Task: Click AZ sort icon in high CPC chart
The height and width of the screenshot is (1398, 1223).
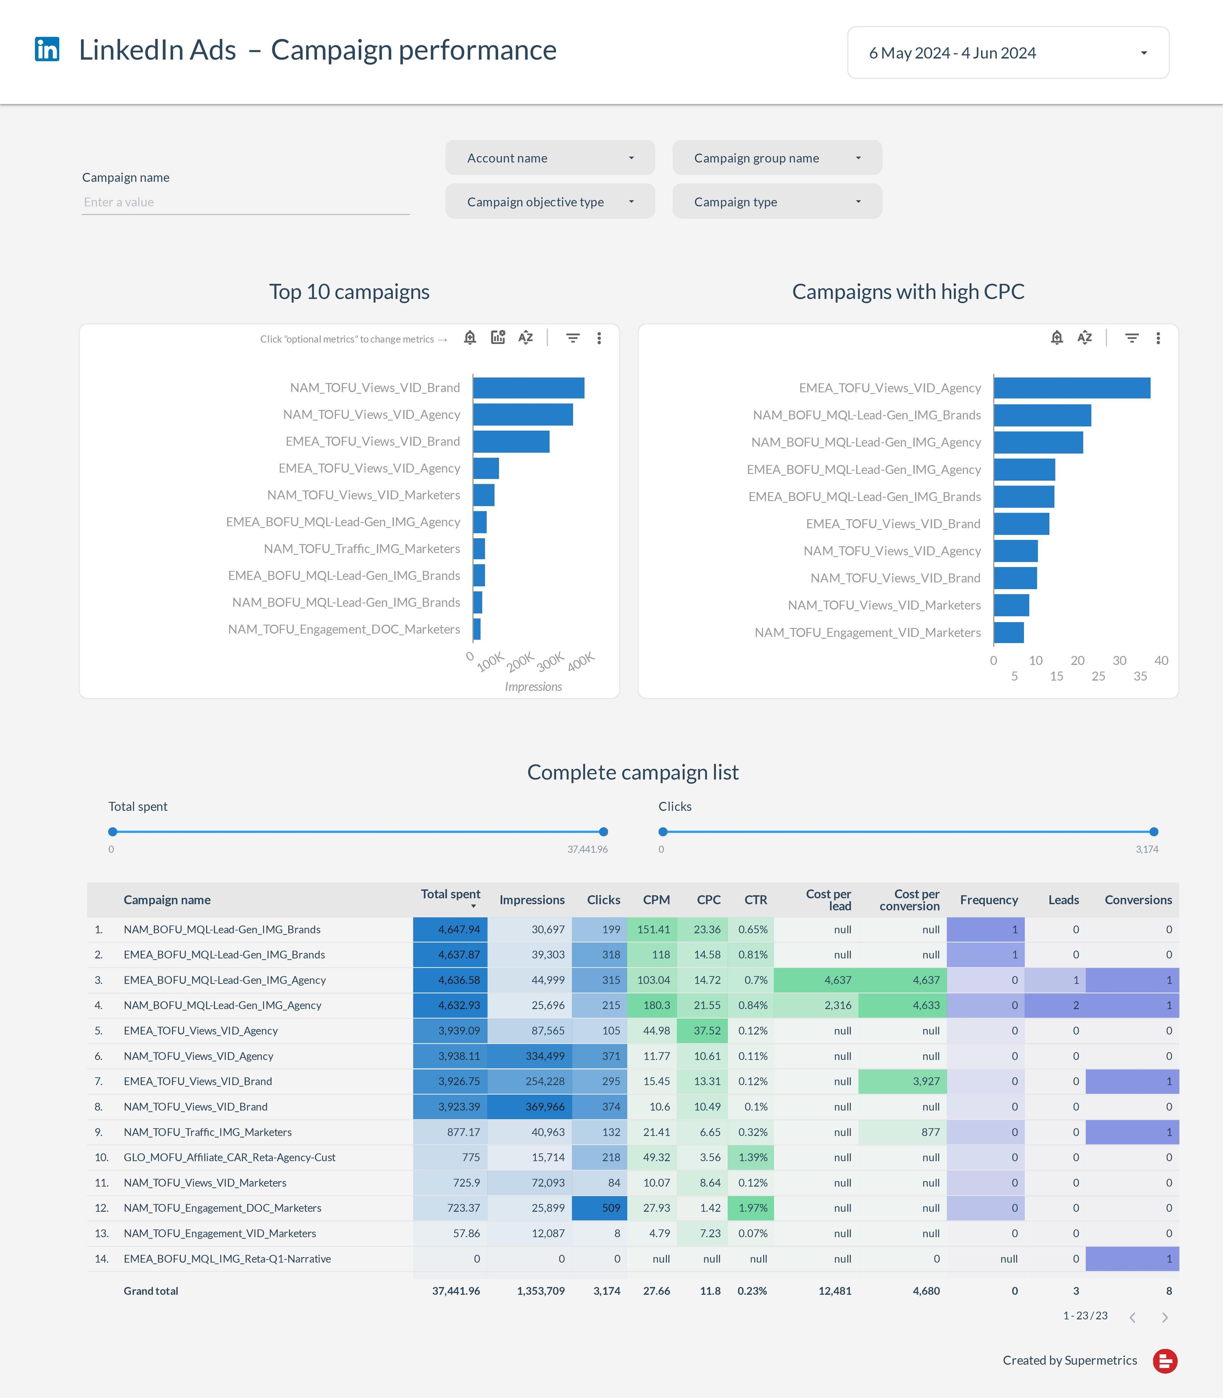Action: [1084, 338]
